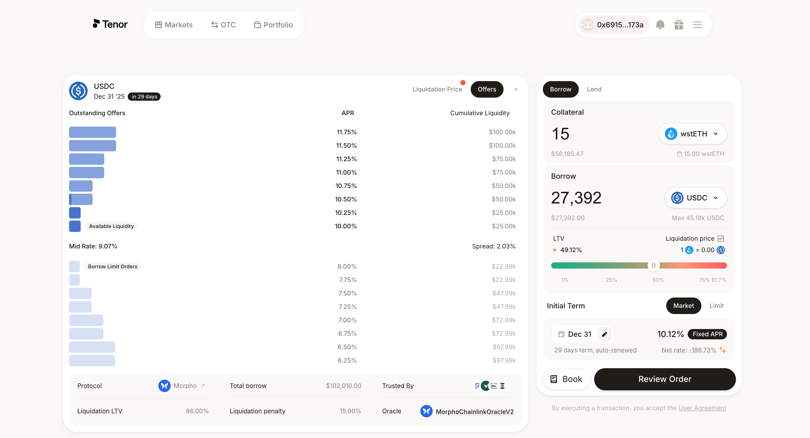810x438 pixels.
Task: Open the gift rewards icon
Action: click(679, 25)
